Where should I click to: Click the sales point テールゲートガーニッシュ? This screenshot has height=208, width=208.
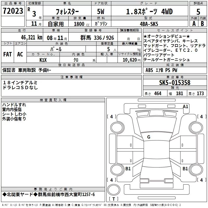pos(167,60)
